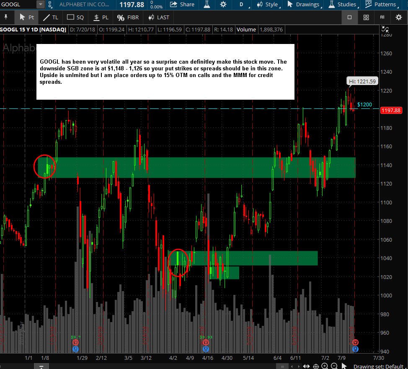Click the crosshair pan icon
This screenshot has height=369, width=408.
click(x=315, y=366)
